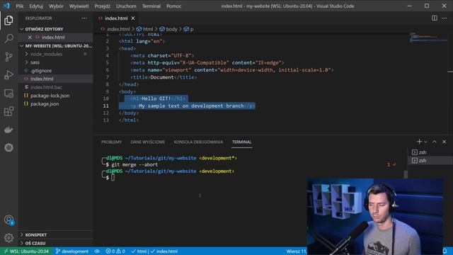
Task: Click the p breadcrumb item
Action: pos(189,29)
